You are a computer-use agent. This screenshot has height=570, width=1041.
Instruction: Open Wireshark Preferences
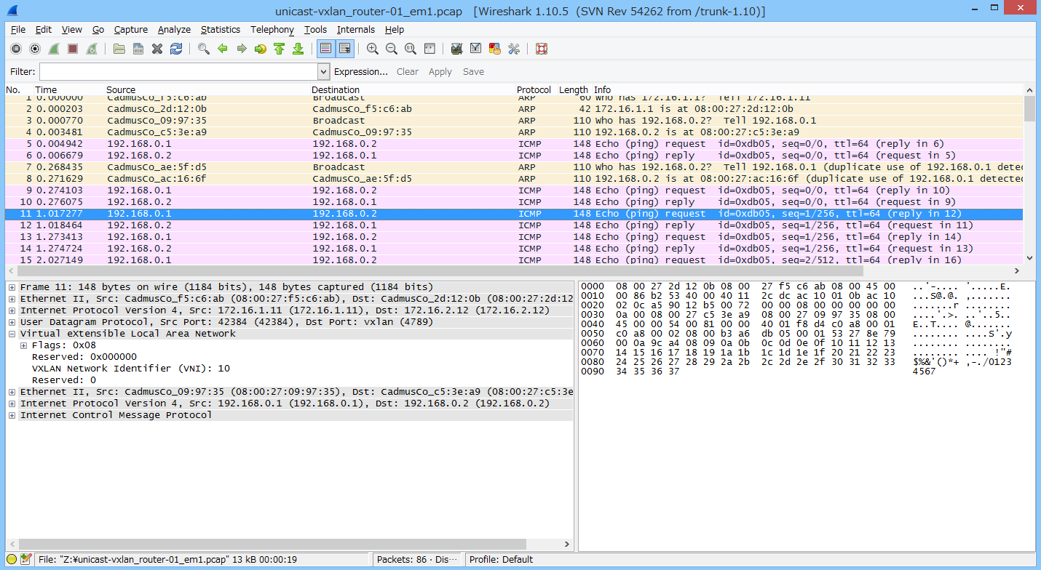pos(513,49)
